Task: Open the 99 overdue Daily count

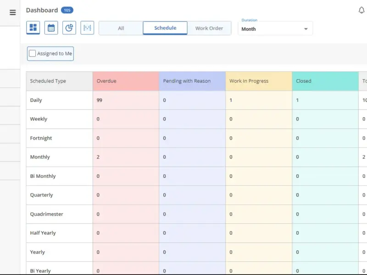Action: point(99,100)
